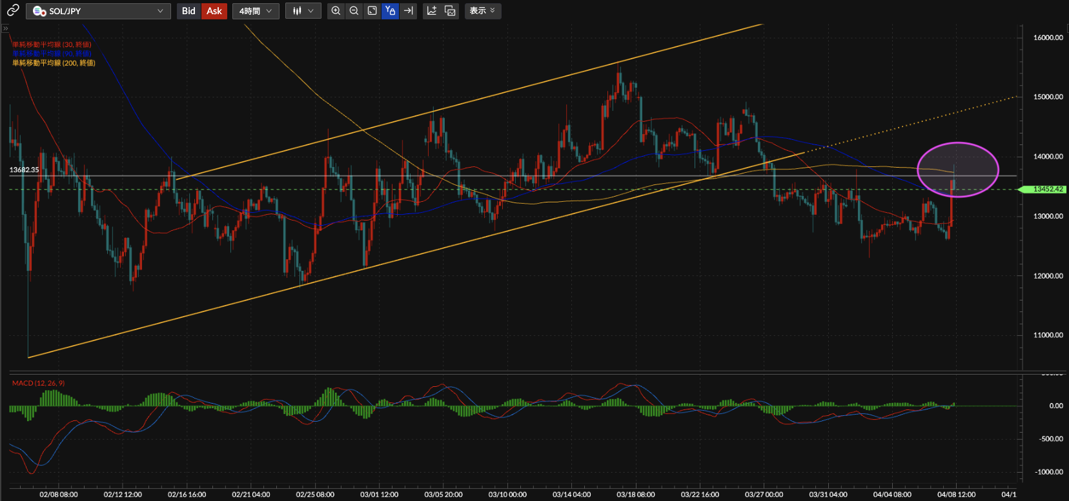Switch price display to Ask
1069x501 pixels.
[214, 11]
